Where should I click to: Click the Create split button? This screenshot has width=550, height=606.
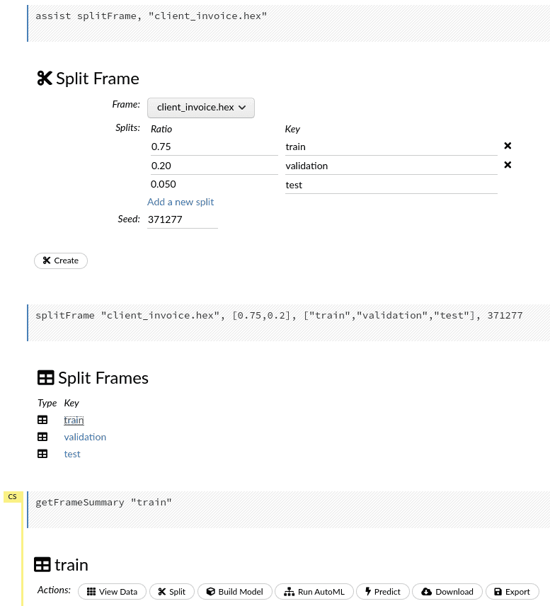point(61,261)
